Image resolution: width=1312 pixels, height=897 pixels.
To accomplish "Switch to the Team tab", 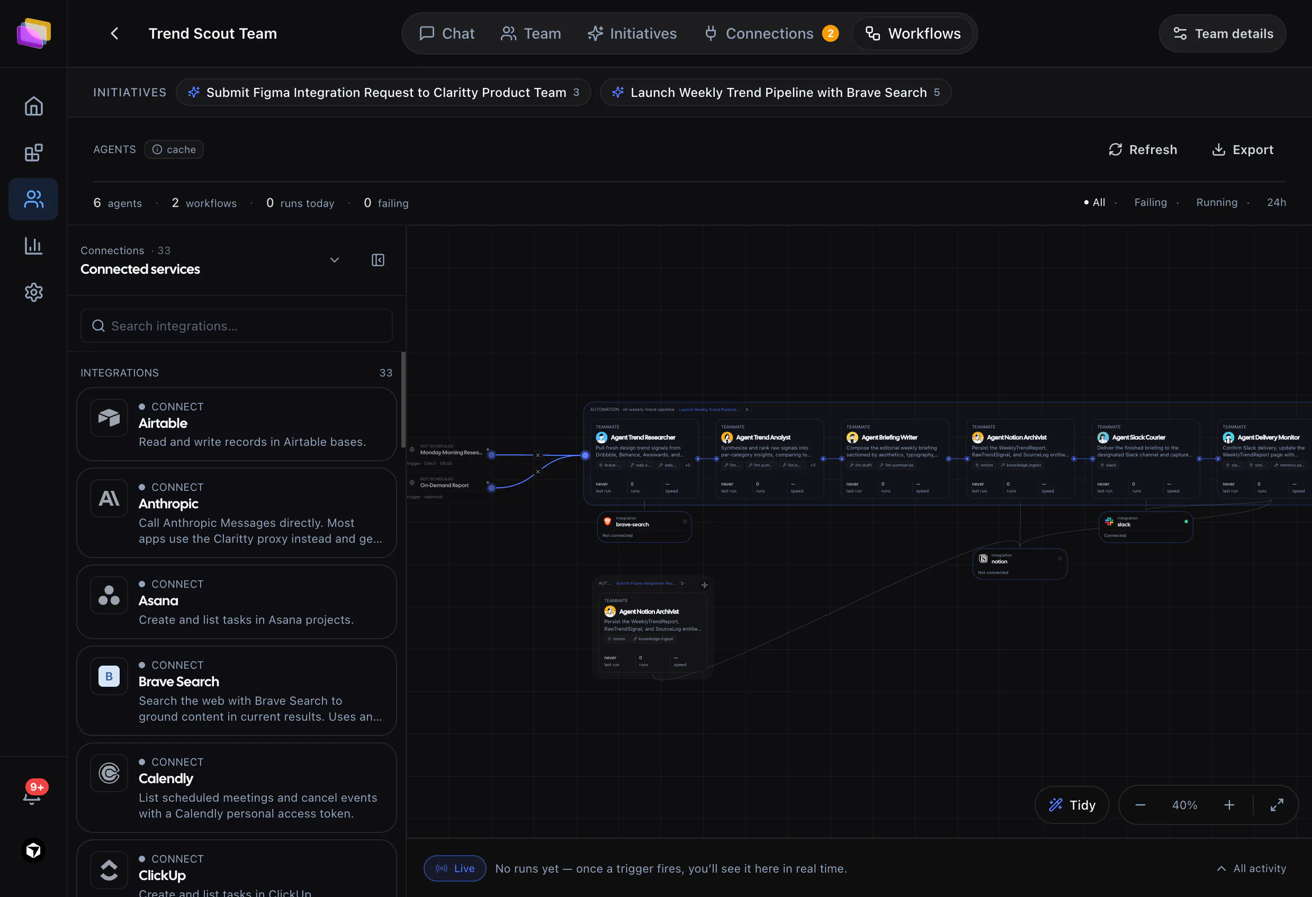I will pos(531,33).
